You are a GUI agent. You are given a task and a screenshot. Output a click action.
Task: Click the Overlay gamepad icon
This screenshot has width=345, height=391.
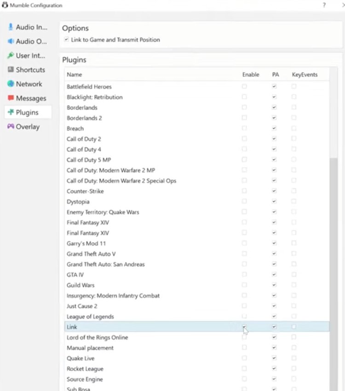click(x=11, y=126)
